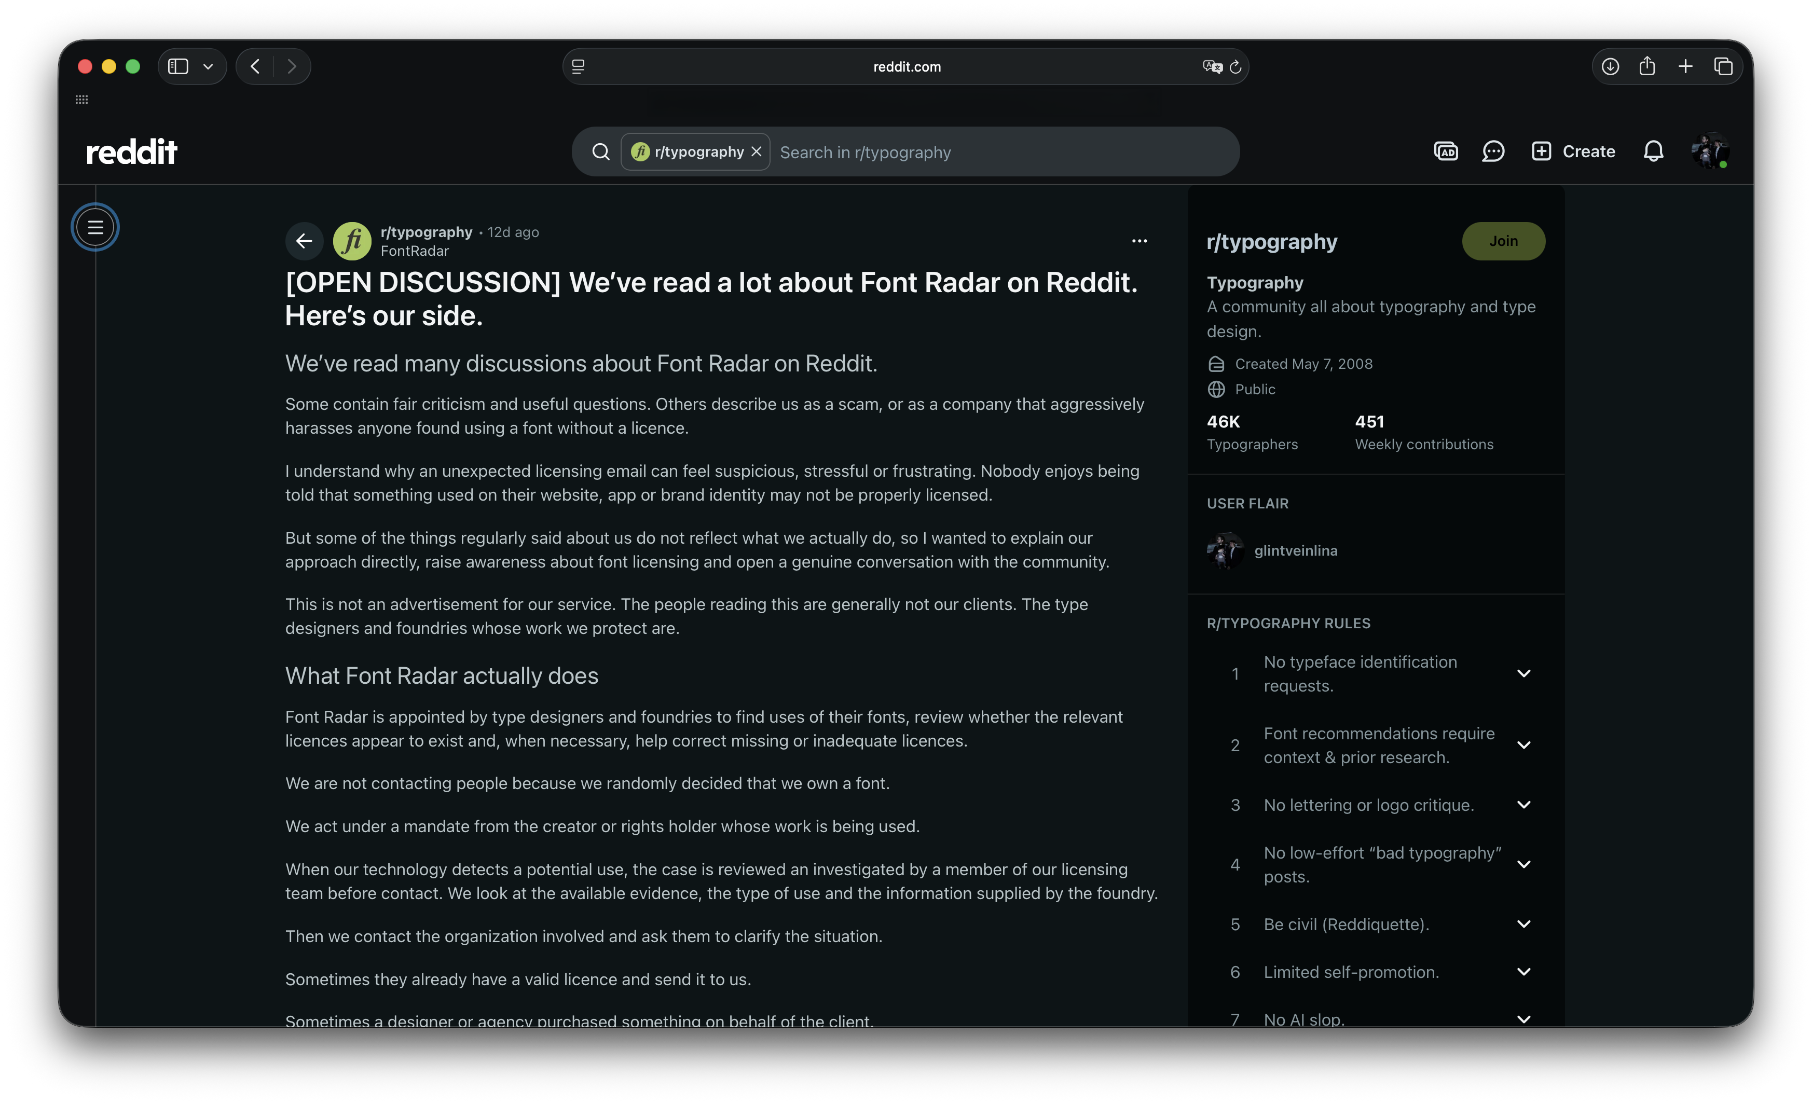Go forward in Safari history

[x=292, y=67]
